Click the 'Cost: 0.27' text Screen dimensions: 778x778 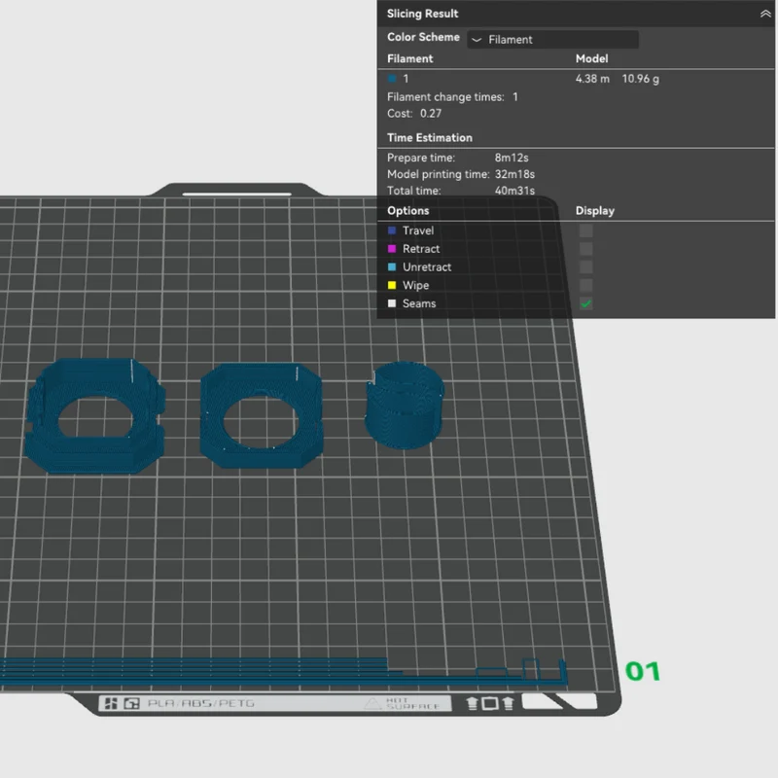pos(414,113)
